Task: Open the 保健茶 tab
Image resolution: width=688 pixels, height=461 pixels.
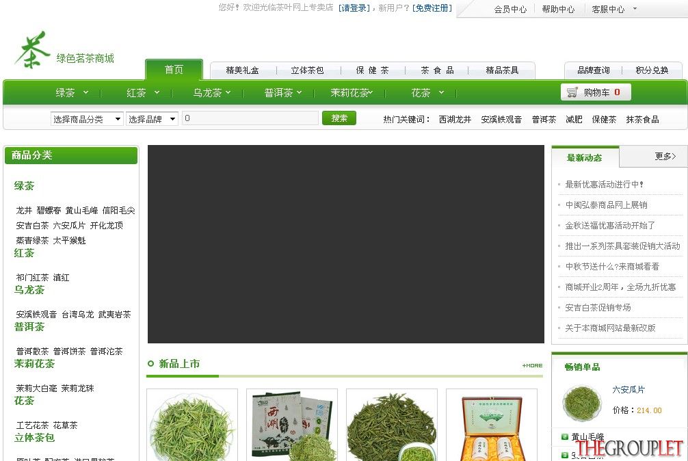Action: 372,70
